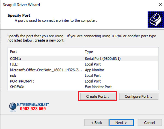Sort list by Type column header
Image resolution: width=164 pixels, height=129 pixels.
tap(120, 52)
